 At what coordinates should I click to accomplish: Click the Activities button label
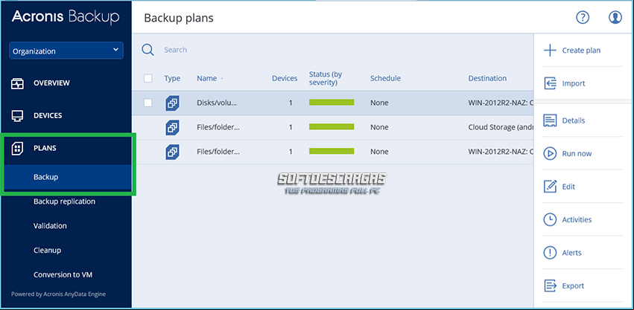coord(577,219)
